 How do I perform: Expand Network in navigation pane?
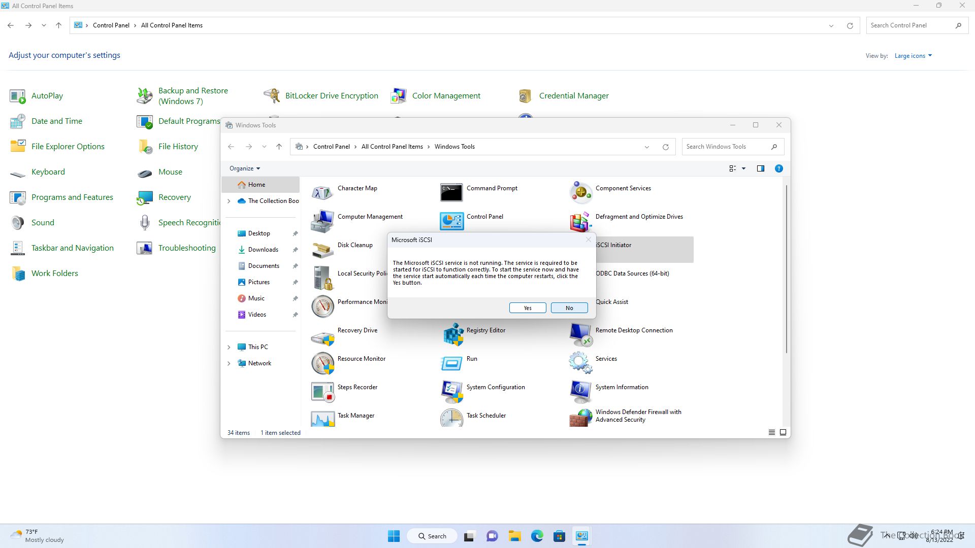pos(229,363)
